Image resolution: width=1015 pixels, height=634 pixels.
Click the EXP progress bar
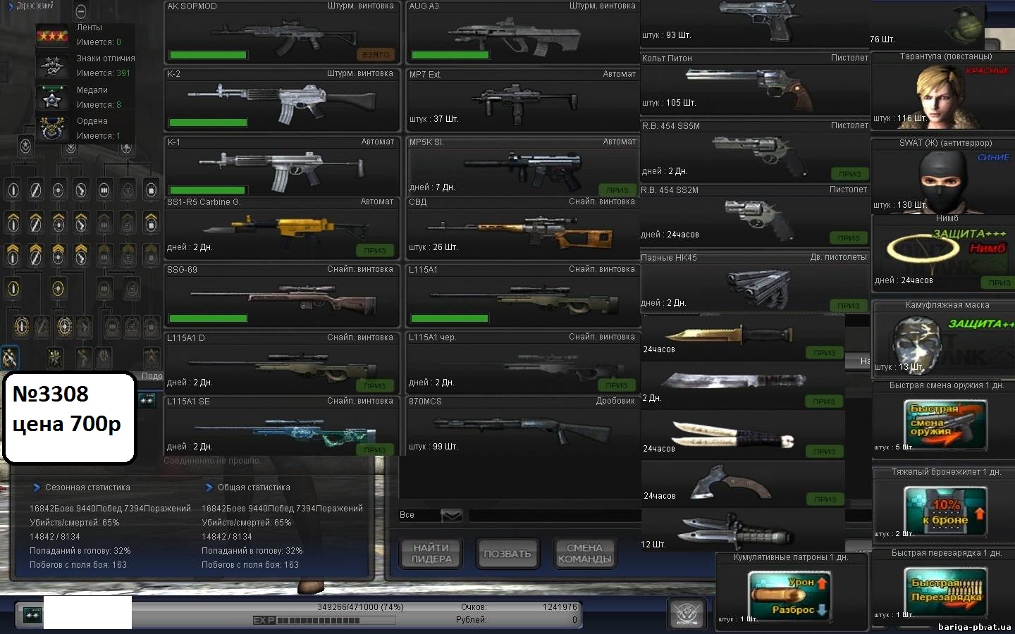[324, 621]
